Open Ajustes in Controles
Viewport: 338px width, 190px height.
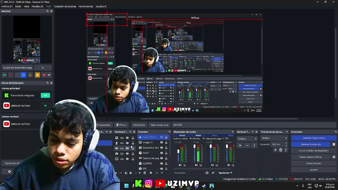[x=314, y=170]
